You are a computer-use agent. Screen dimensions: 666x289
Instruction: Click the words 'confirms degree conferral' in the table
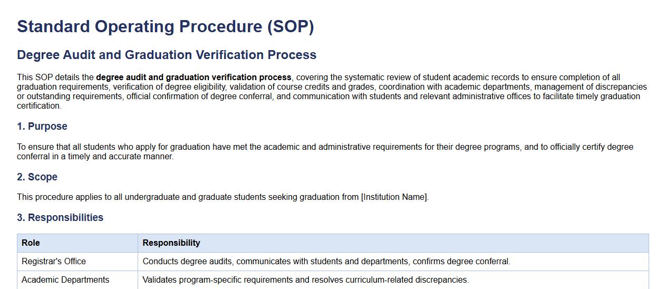tap(461, 262)
